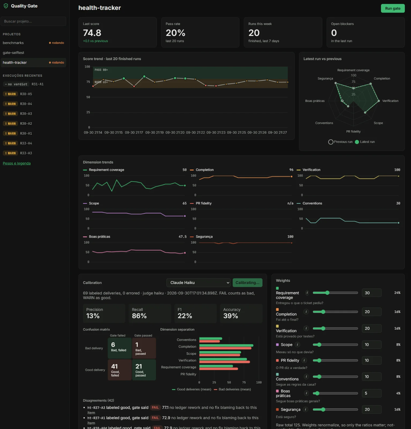Click the Requirement coverage weight field showing 30
Image resolution: width=411 pixels, height=429 pixels.
click(x=372, y=293)
